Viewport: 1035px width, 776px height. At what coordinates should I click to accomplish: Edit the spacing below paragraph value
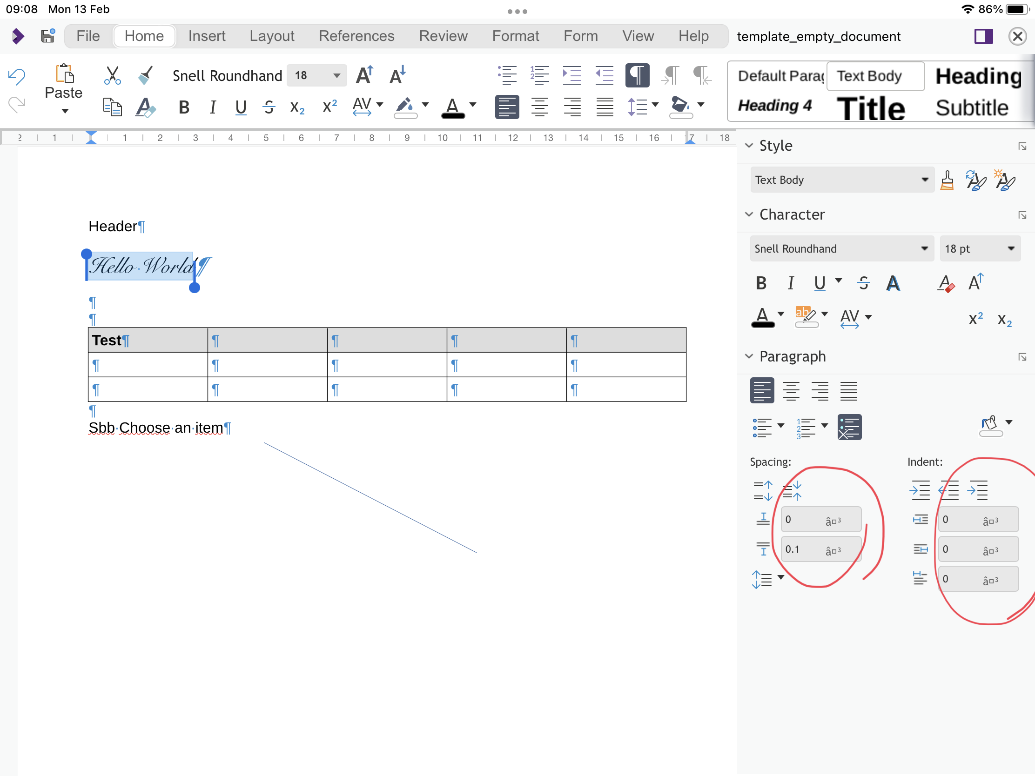point(821,549)
